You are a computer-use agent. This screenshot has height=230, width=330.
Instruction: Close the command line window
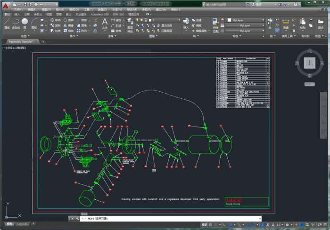click(x=72, y=219)
